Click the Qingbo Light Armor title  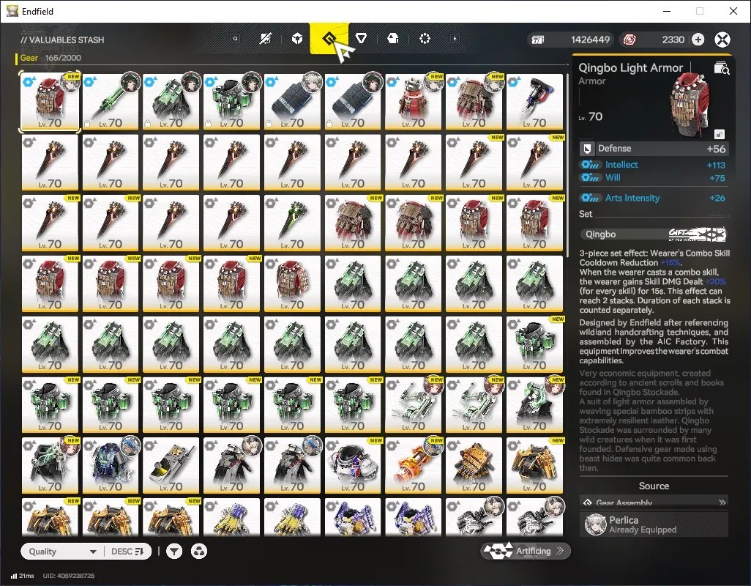[x=630, y=68]
